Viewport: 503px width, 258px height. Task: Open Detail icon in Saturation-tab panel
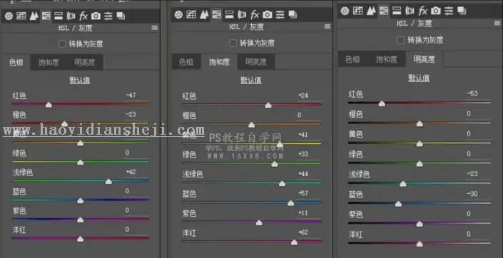[204, 14]
